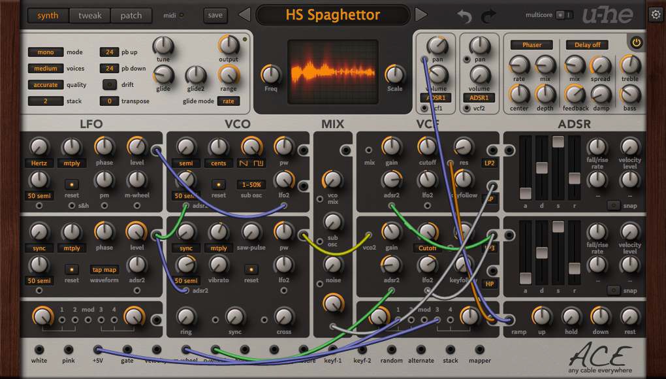Toggle VCO 2 reset button
The height and width of the screenshot is (379, 666).
[x=251, y=270]
